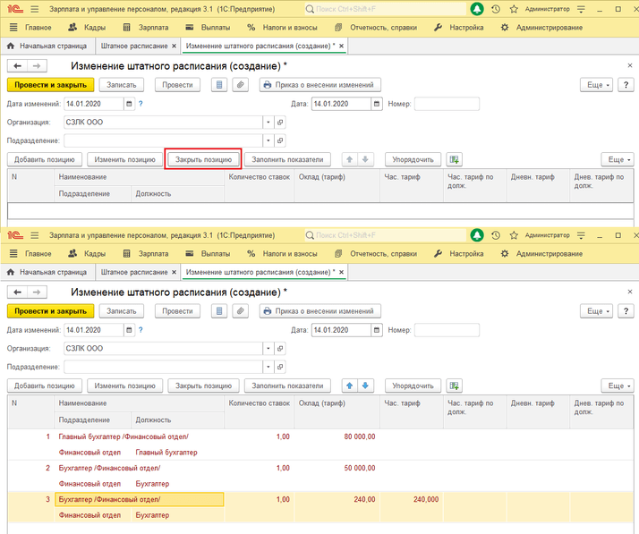Image resolution: width=639 pixels, height=534 pixels.
Task: Click the Номер input field in the upper form
Action: (x=446, y=104)
